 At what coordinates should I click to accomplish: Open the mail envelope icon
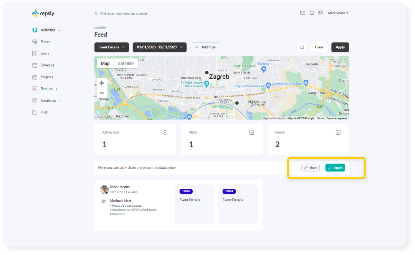pyautogui.click(x=302, y=13)
